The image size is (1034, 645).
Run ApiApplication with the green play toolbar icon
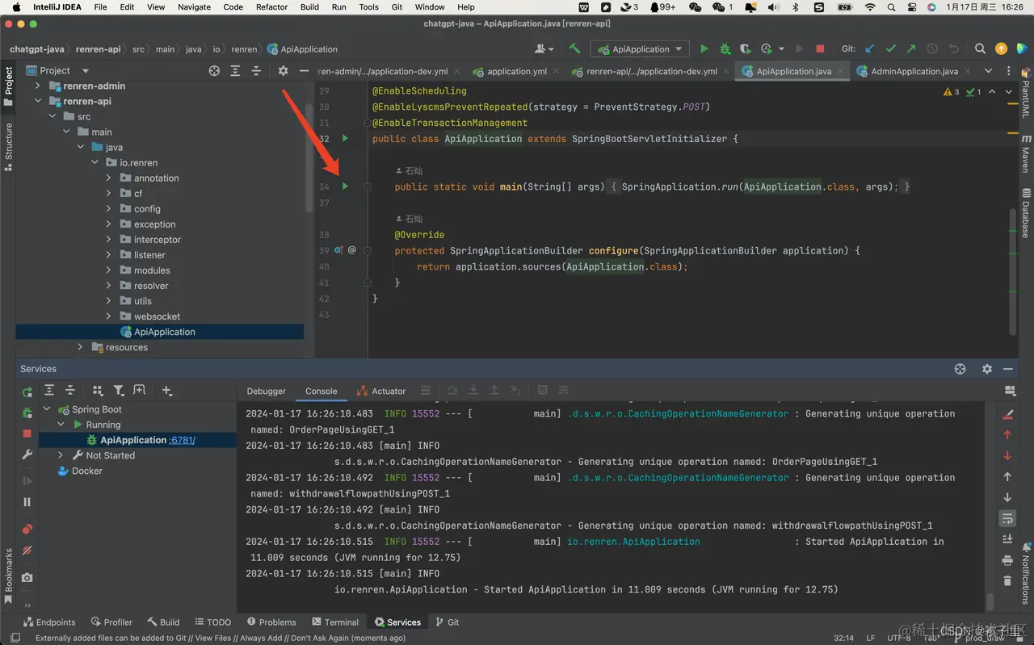[x=704, y=48]
